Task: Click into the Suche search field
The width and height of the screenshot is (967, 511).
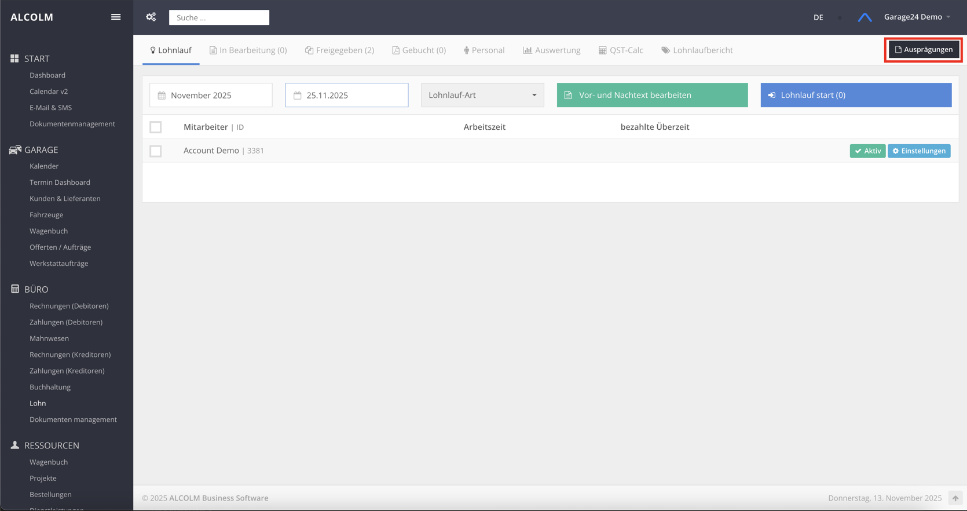Action: tap(219, 17)
